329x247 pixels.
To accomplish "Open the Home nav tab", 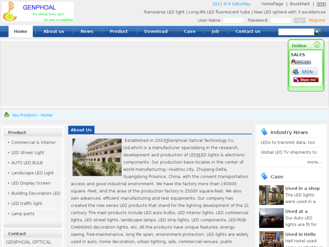I will (20, 32).
